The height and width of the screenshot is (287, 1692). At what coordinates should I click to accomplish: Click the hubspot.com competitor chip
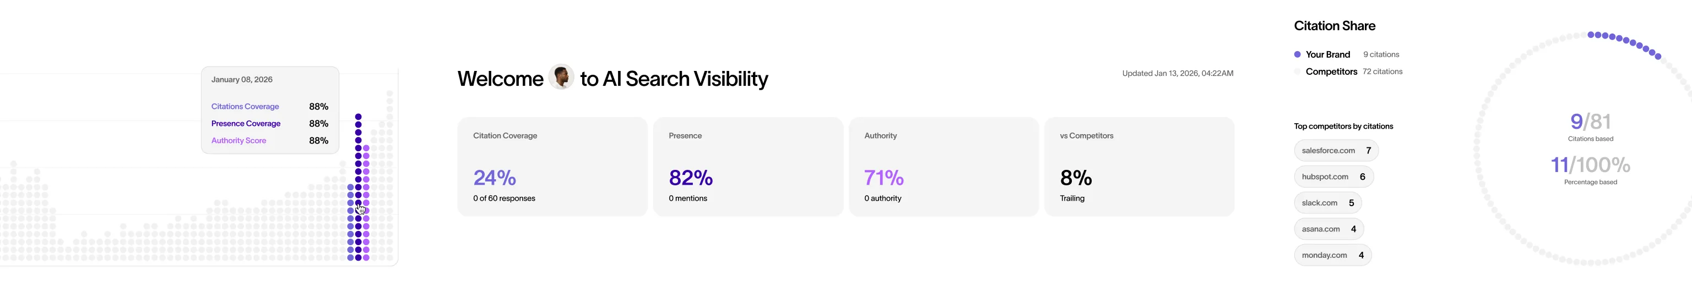pos(1333,177)
